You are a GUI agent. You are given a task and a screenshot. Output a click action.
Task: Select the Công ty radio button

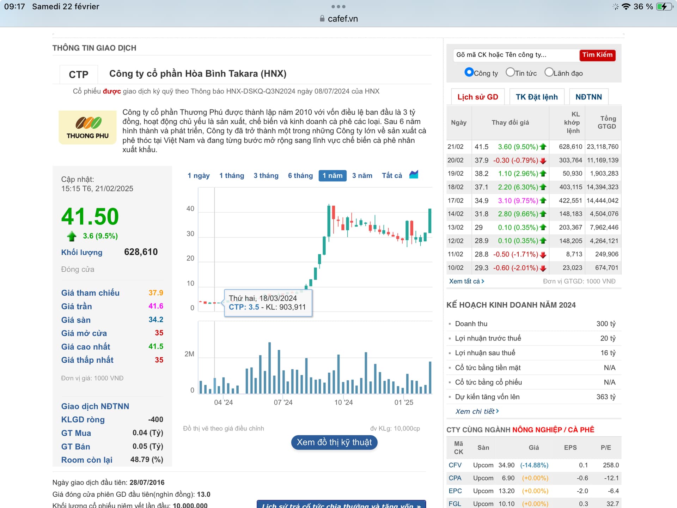tap(469, 72)
